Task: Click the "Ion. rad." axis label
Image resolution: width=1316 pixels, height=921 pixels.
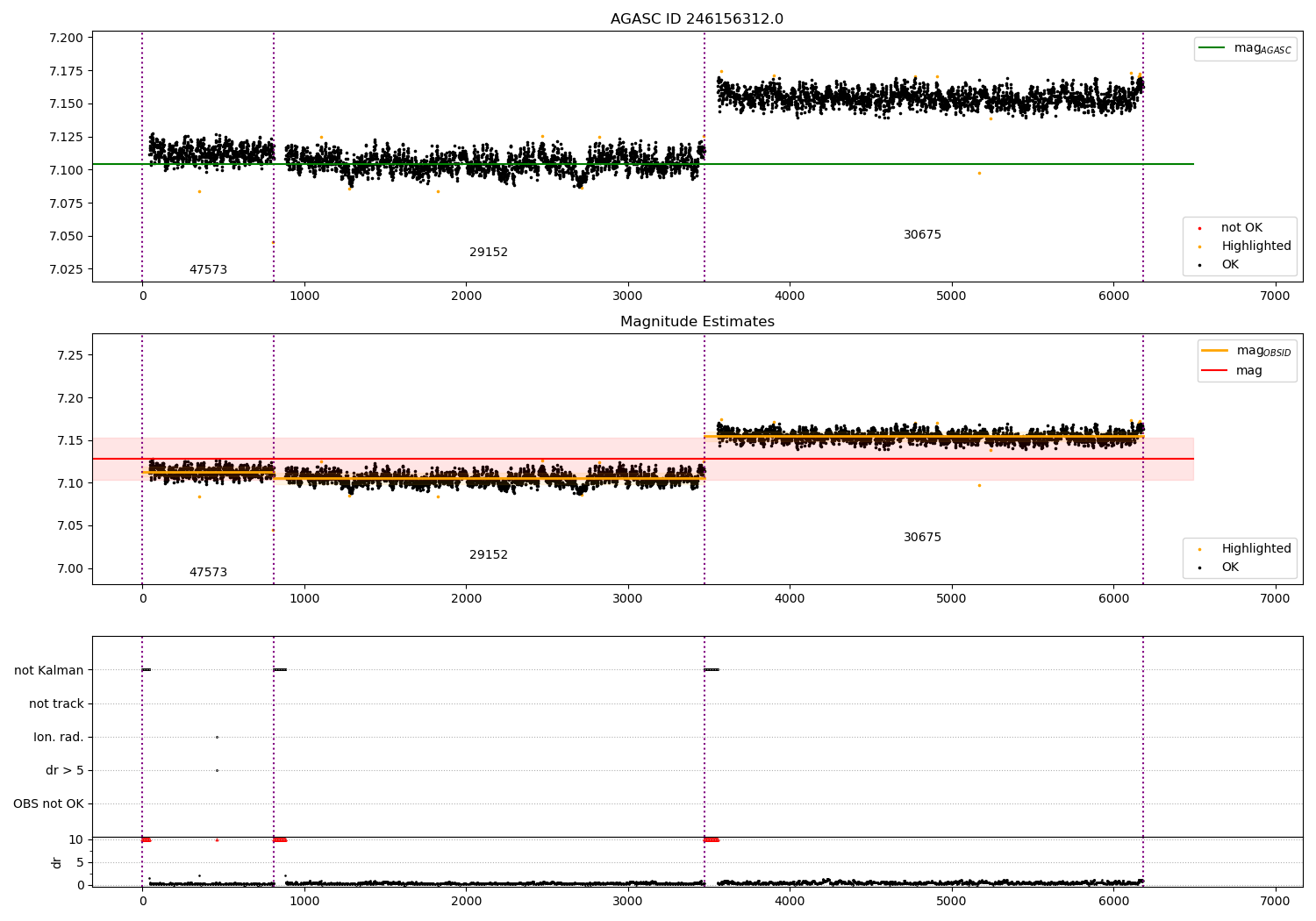Action: 59,738
